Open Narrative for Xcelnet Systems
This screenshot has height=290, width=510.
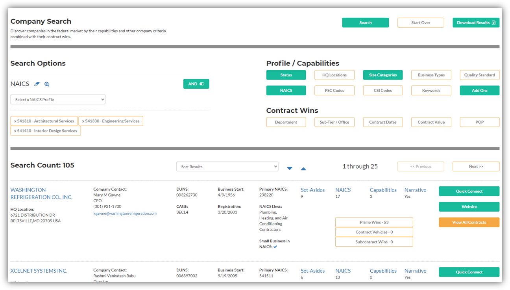(x=415, y=271)
